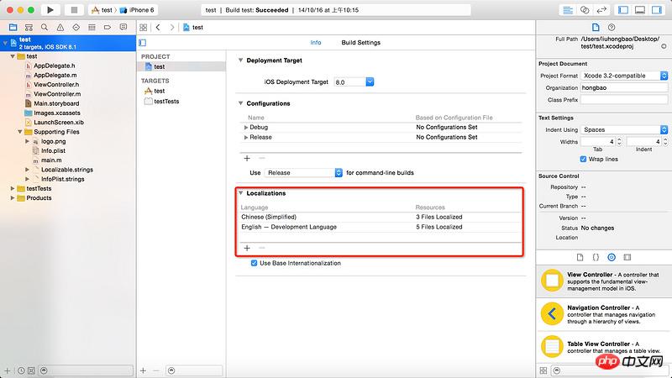The width and height of the screenshot is (672, 378).
Task: Show the Media library
Action: 627,257
